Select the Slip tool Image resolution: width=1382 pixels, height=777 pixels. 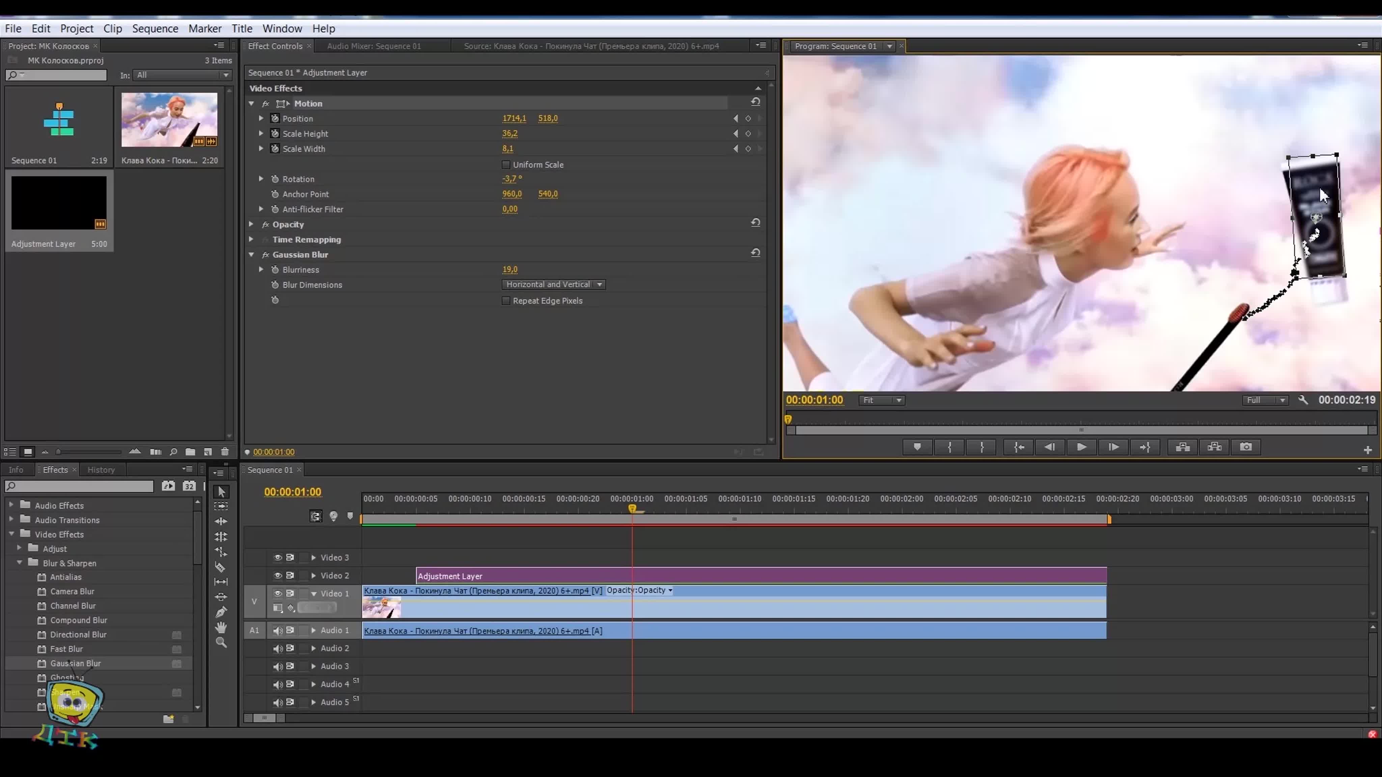pos(221,582)
